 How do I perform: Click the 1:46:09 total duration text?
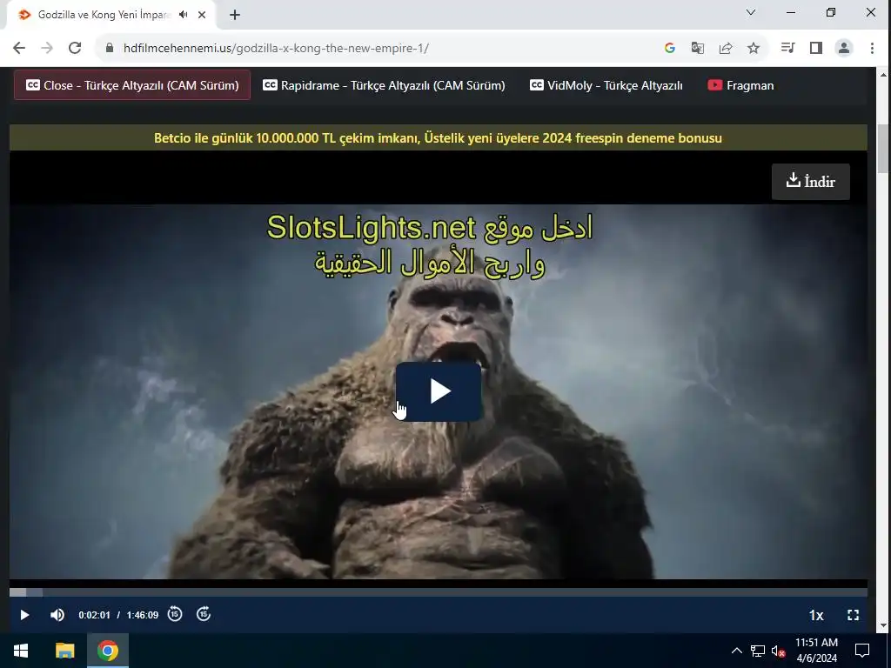(143, 615)
